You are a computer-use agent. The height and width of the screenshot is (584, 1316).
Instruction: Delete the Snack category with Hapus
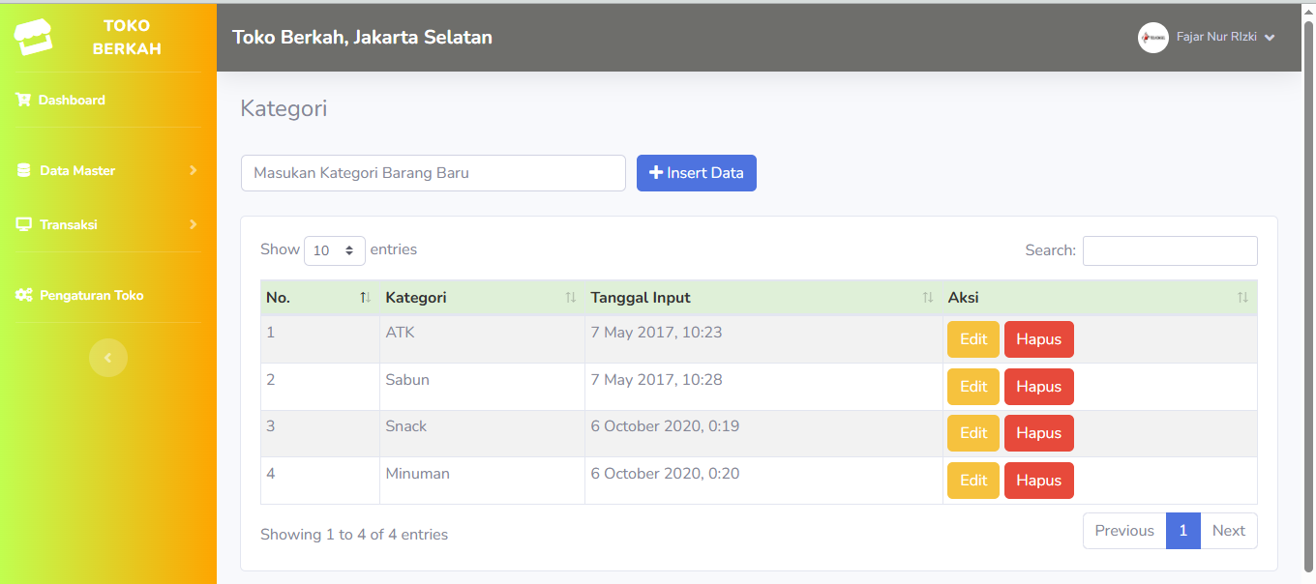click(1038, 433)
